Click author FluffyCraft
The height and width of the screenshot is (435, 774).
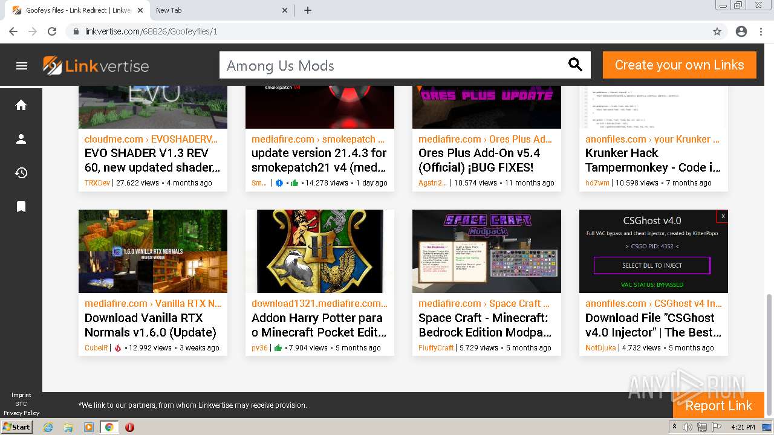(436, 348)
